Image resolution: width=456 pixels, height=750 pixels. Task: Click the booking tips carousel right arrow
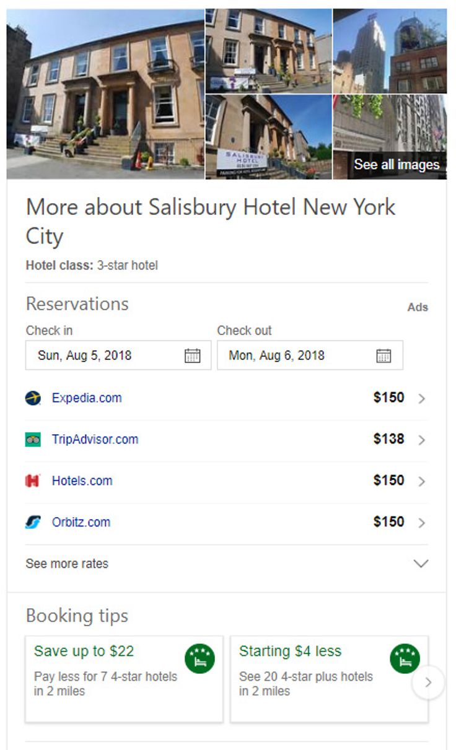(x=429, y=682)
